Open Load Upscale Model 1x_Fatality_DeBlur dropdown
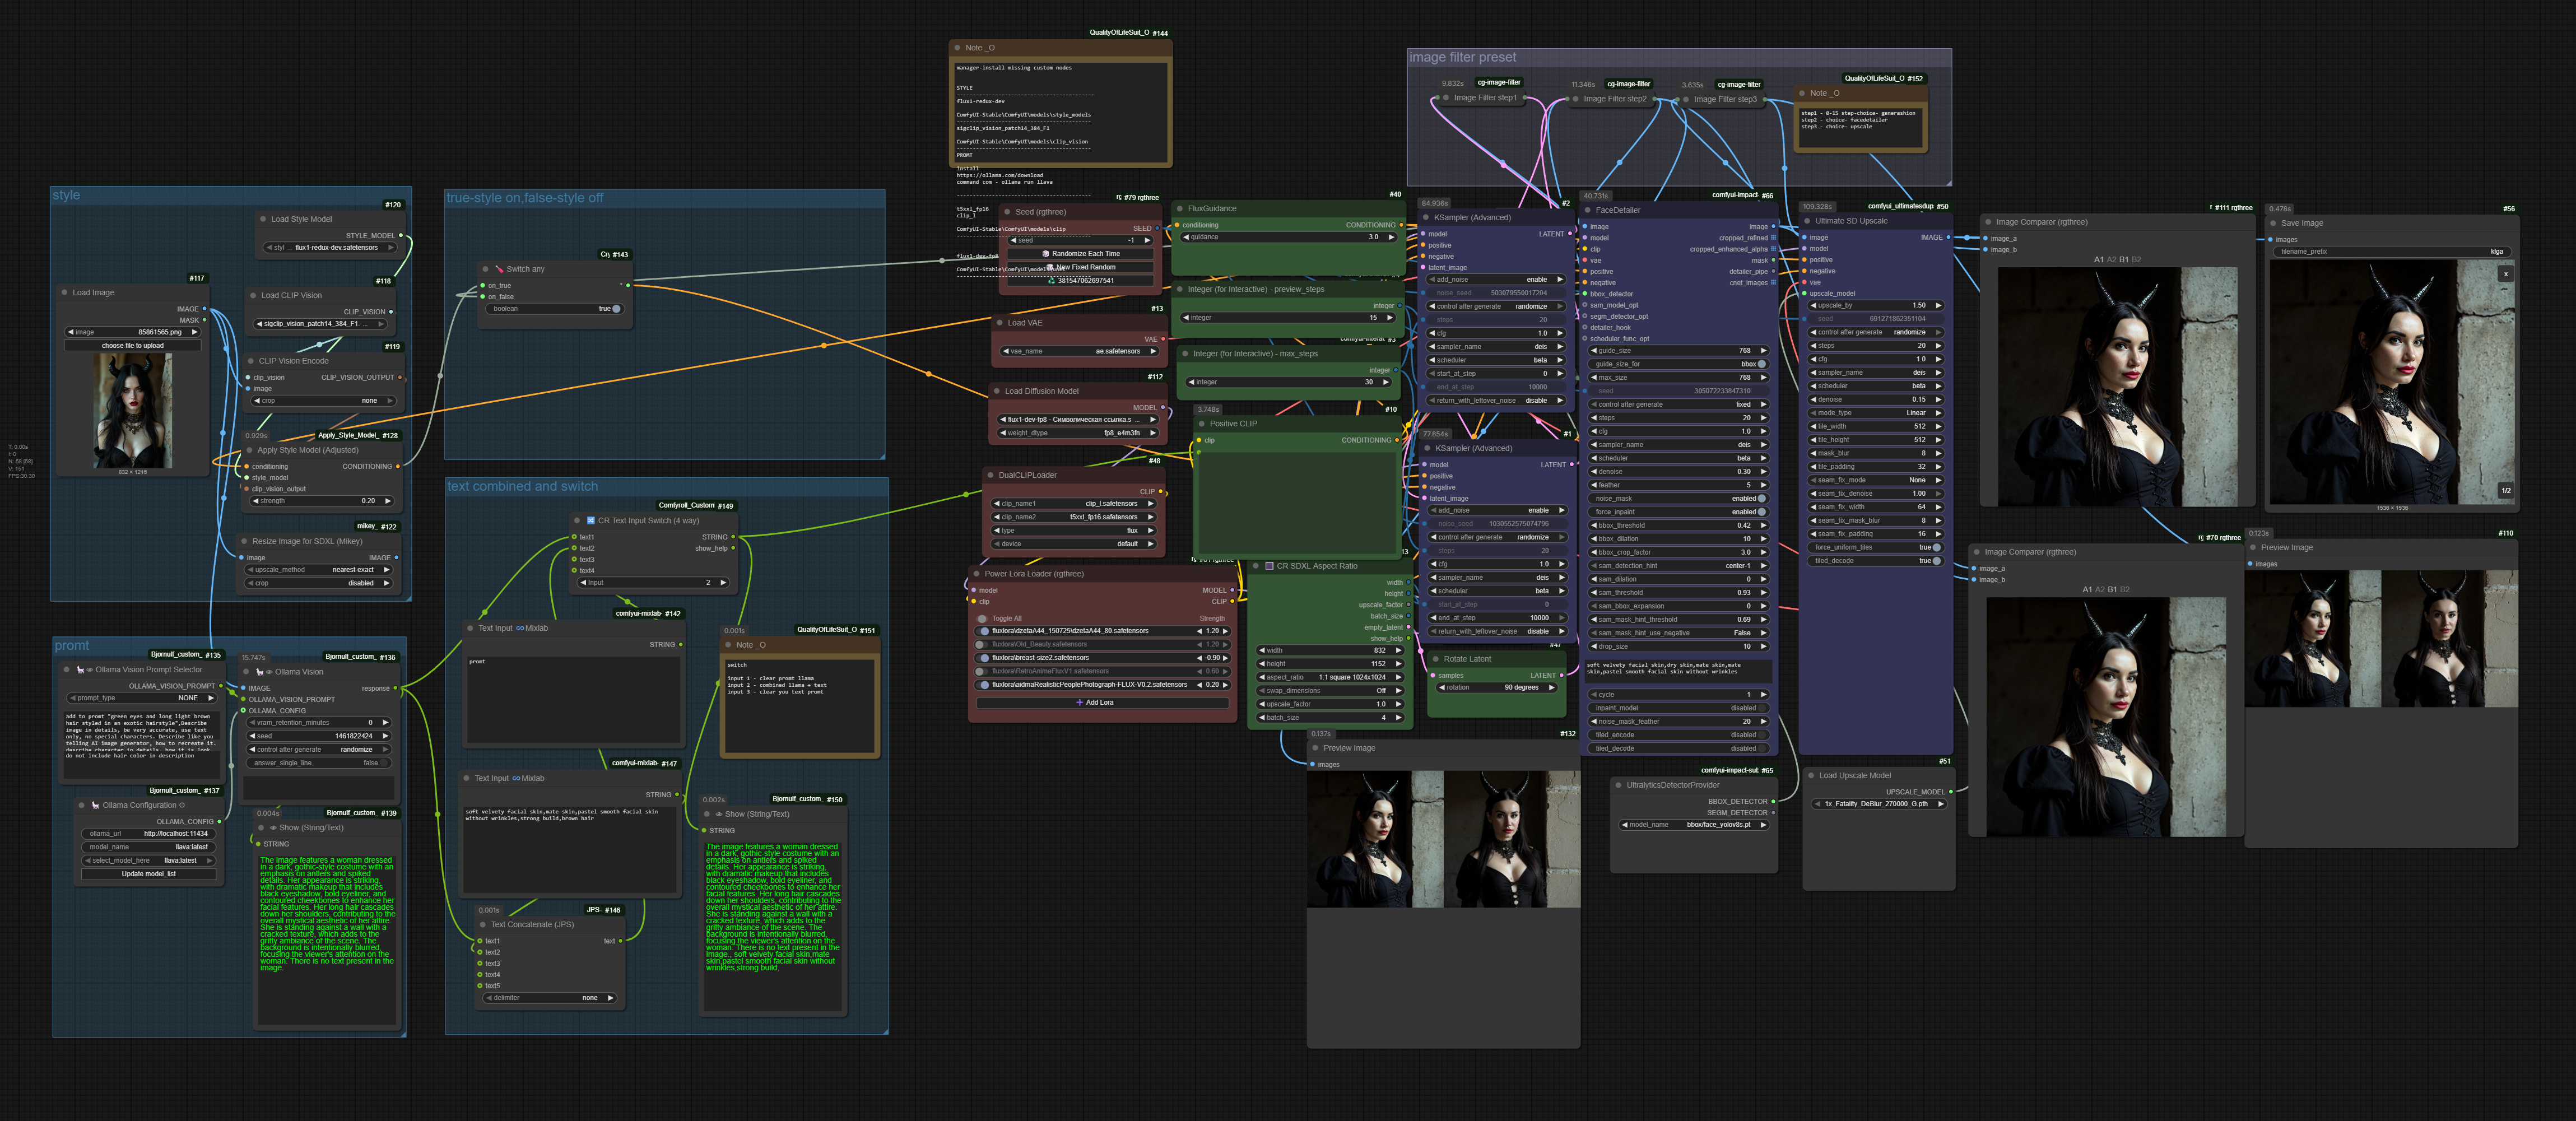 [1879, 804]
